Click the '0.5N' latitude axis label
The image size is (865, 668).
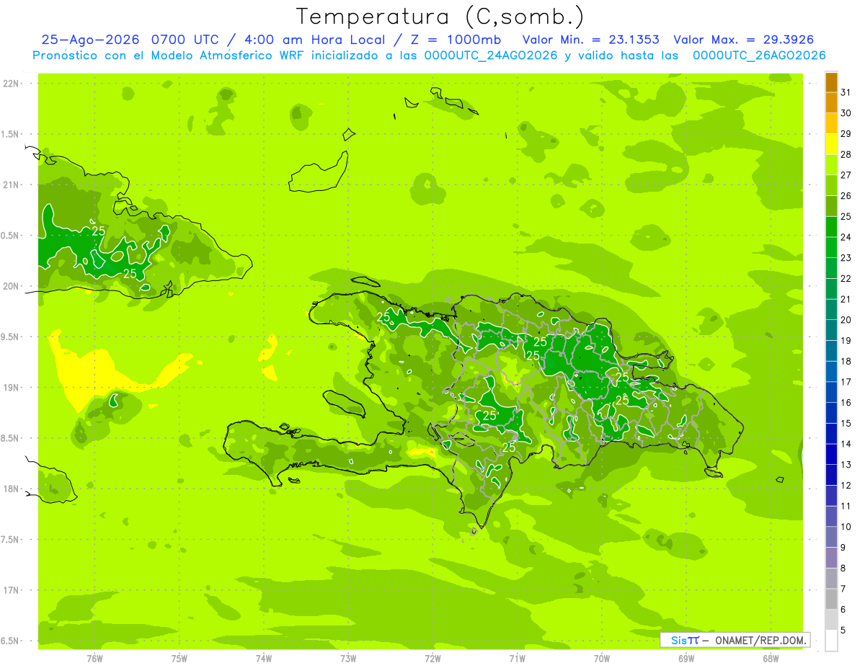(x=11, y=236)
